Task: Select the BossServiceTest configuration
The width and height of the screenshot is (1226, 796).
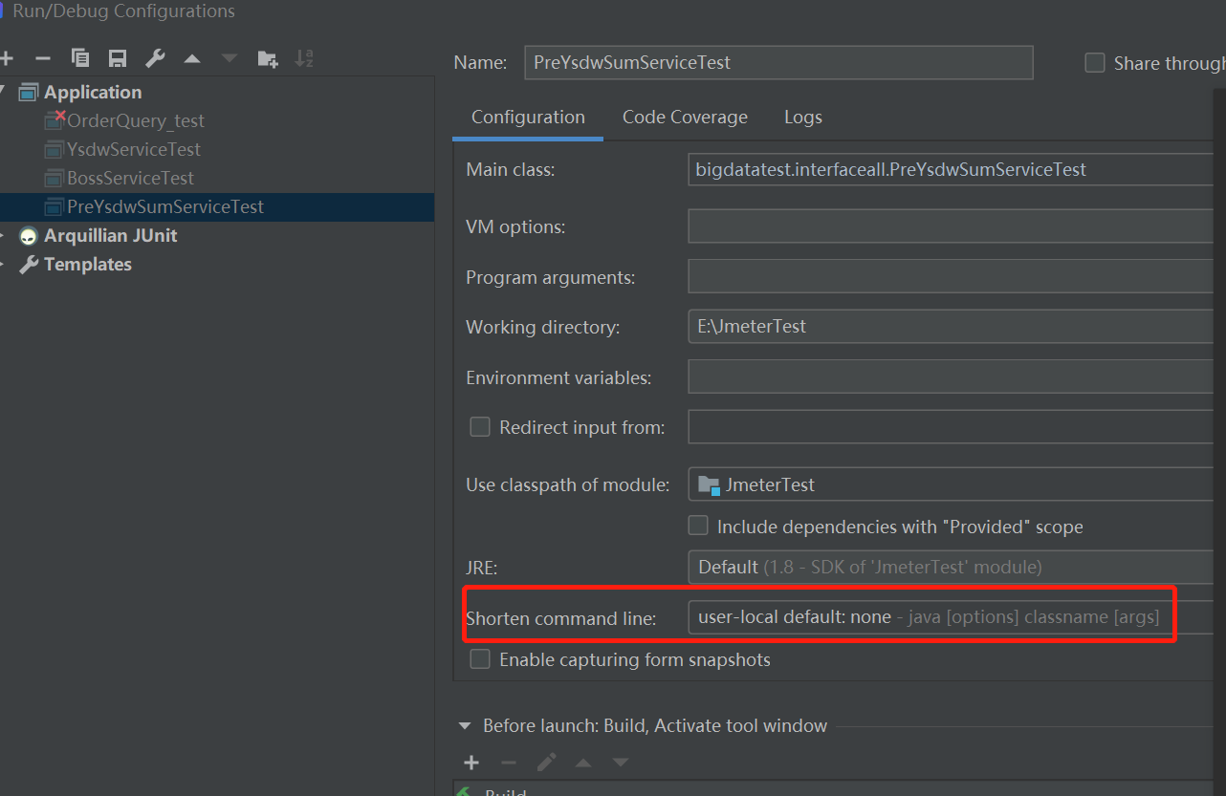Action: click(130, 178)
